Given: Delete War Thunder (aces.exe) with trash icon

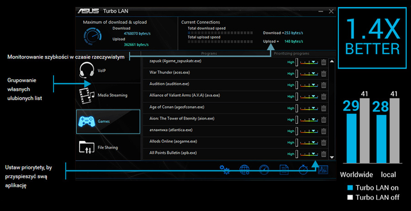Looking at the screenshot, I should pyautogui.click(x=323, y=74).
